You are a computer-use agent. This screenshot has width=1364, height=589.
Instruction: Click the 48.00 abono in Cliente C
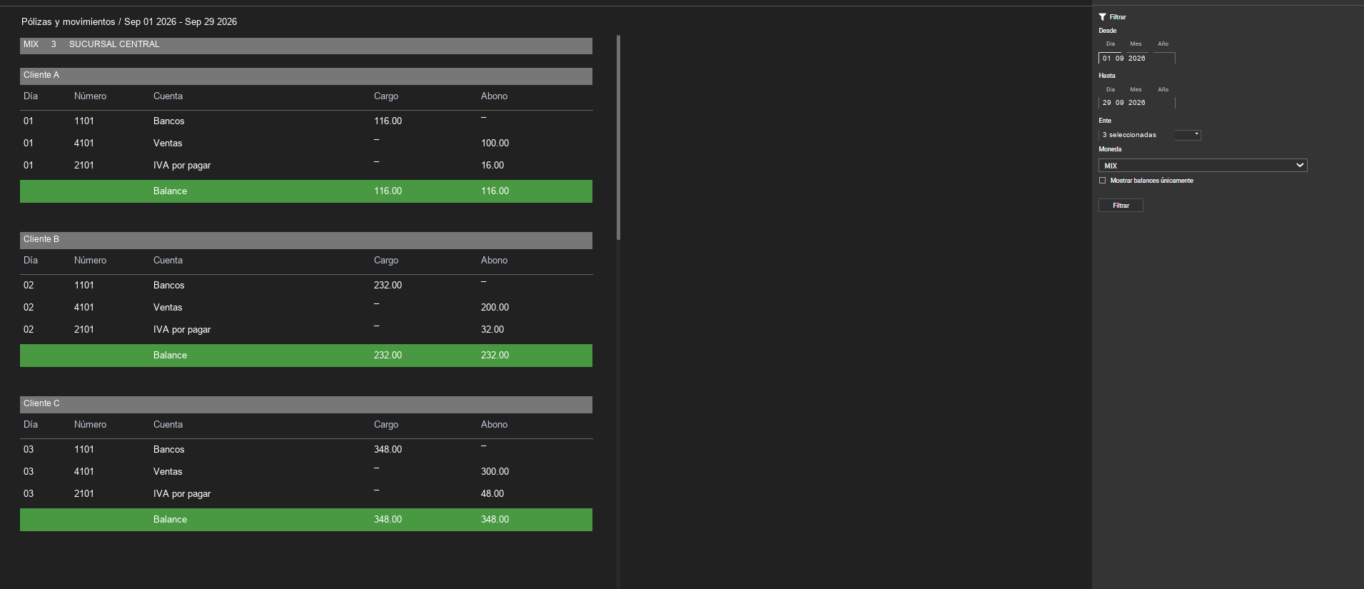[492, 494]
